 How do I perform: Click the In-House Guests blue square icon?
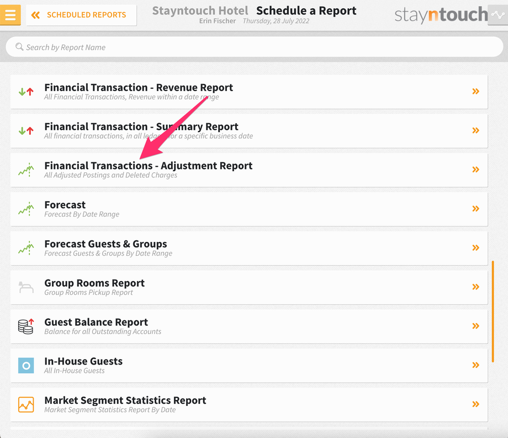coord(26,366)
